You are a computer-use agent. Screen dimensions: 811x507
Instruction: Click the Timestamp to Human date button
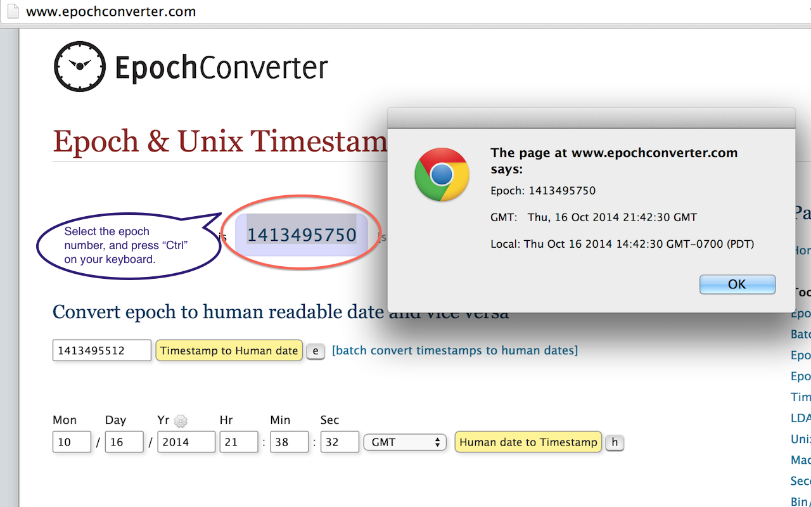point(229,350)
